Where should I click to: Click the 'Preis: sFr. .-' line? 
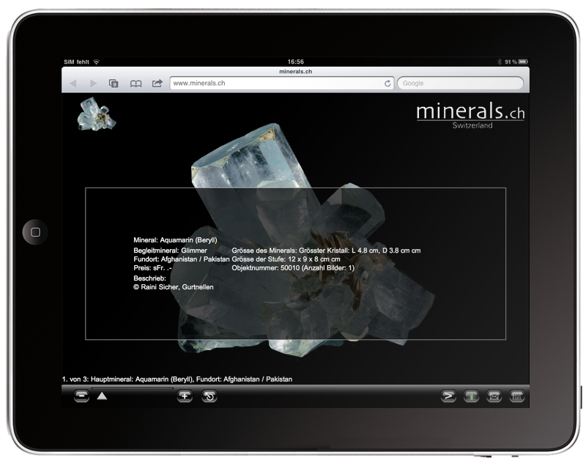pos(152,268)
